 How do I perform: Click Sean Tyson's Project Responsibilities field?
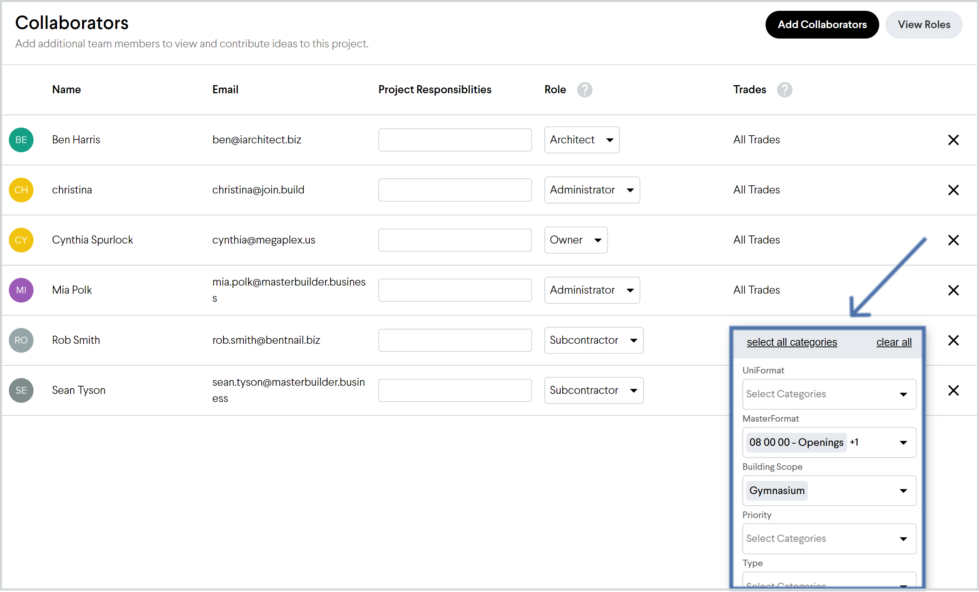click(455, 390)
